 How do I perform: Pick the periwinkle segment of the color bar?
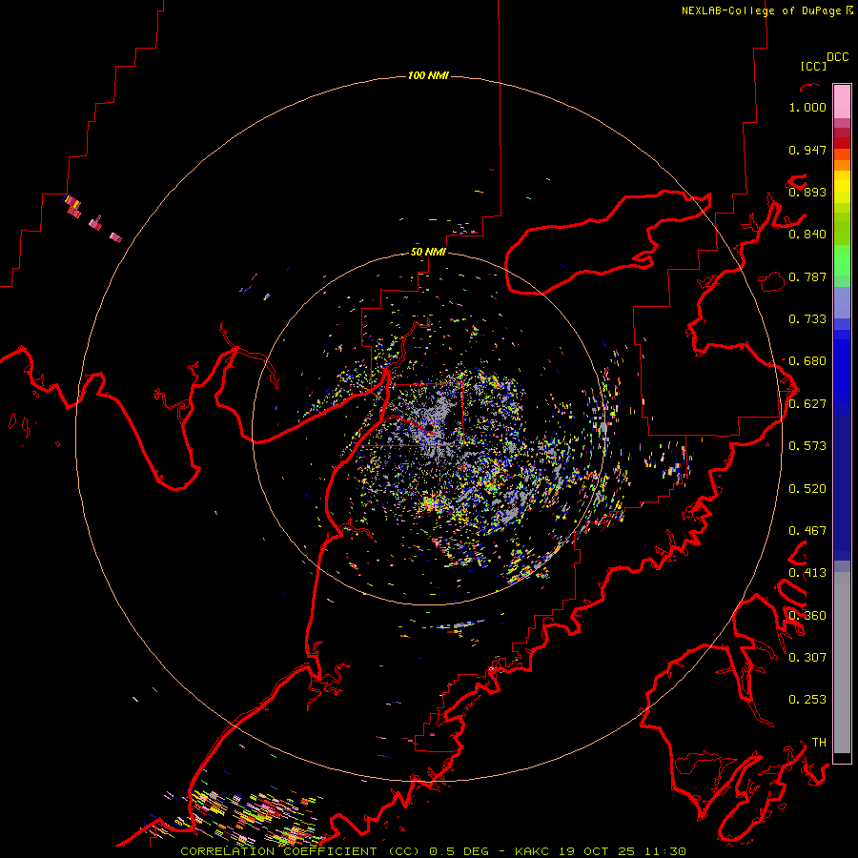pos(842,302)
